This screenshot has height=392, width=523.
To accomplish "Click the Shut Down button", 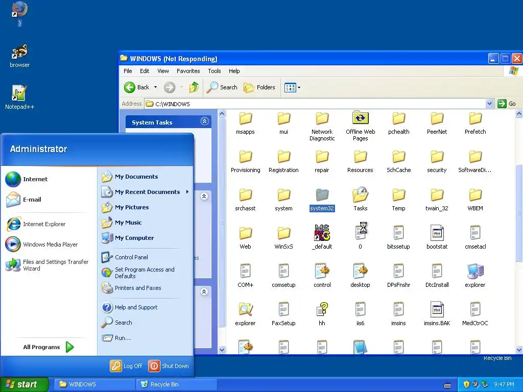I will point(169,366).
